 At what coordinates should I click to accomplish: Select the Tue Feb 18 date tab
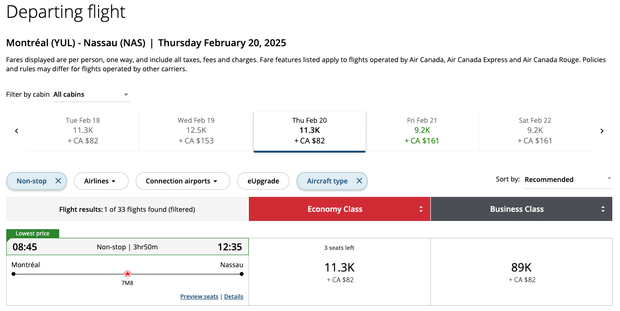tap(83, 130)
